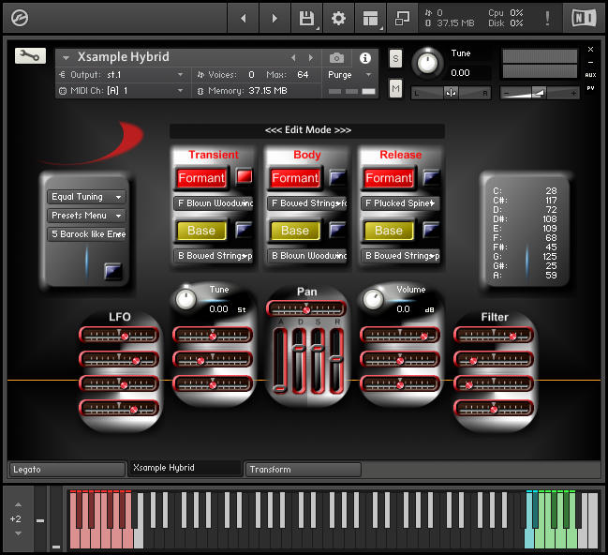Open the 5 Barock like Ens preset dropdown
Screen dimensions: 608x555
click(x=86, y=234)
